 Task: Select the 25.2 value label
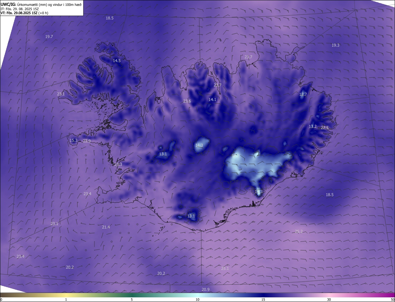coord(299,231)
